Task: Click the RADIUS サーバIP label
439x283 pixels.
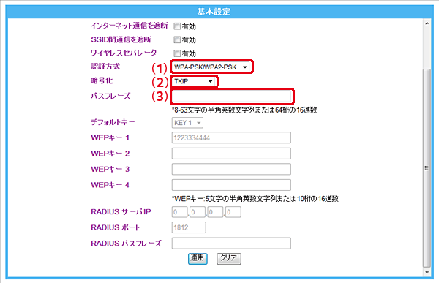Action: point(121,211)
